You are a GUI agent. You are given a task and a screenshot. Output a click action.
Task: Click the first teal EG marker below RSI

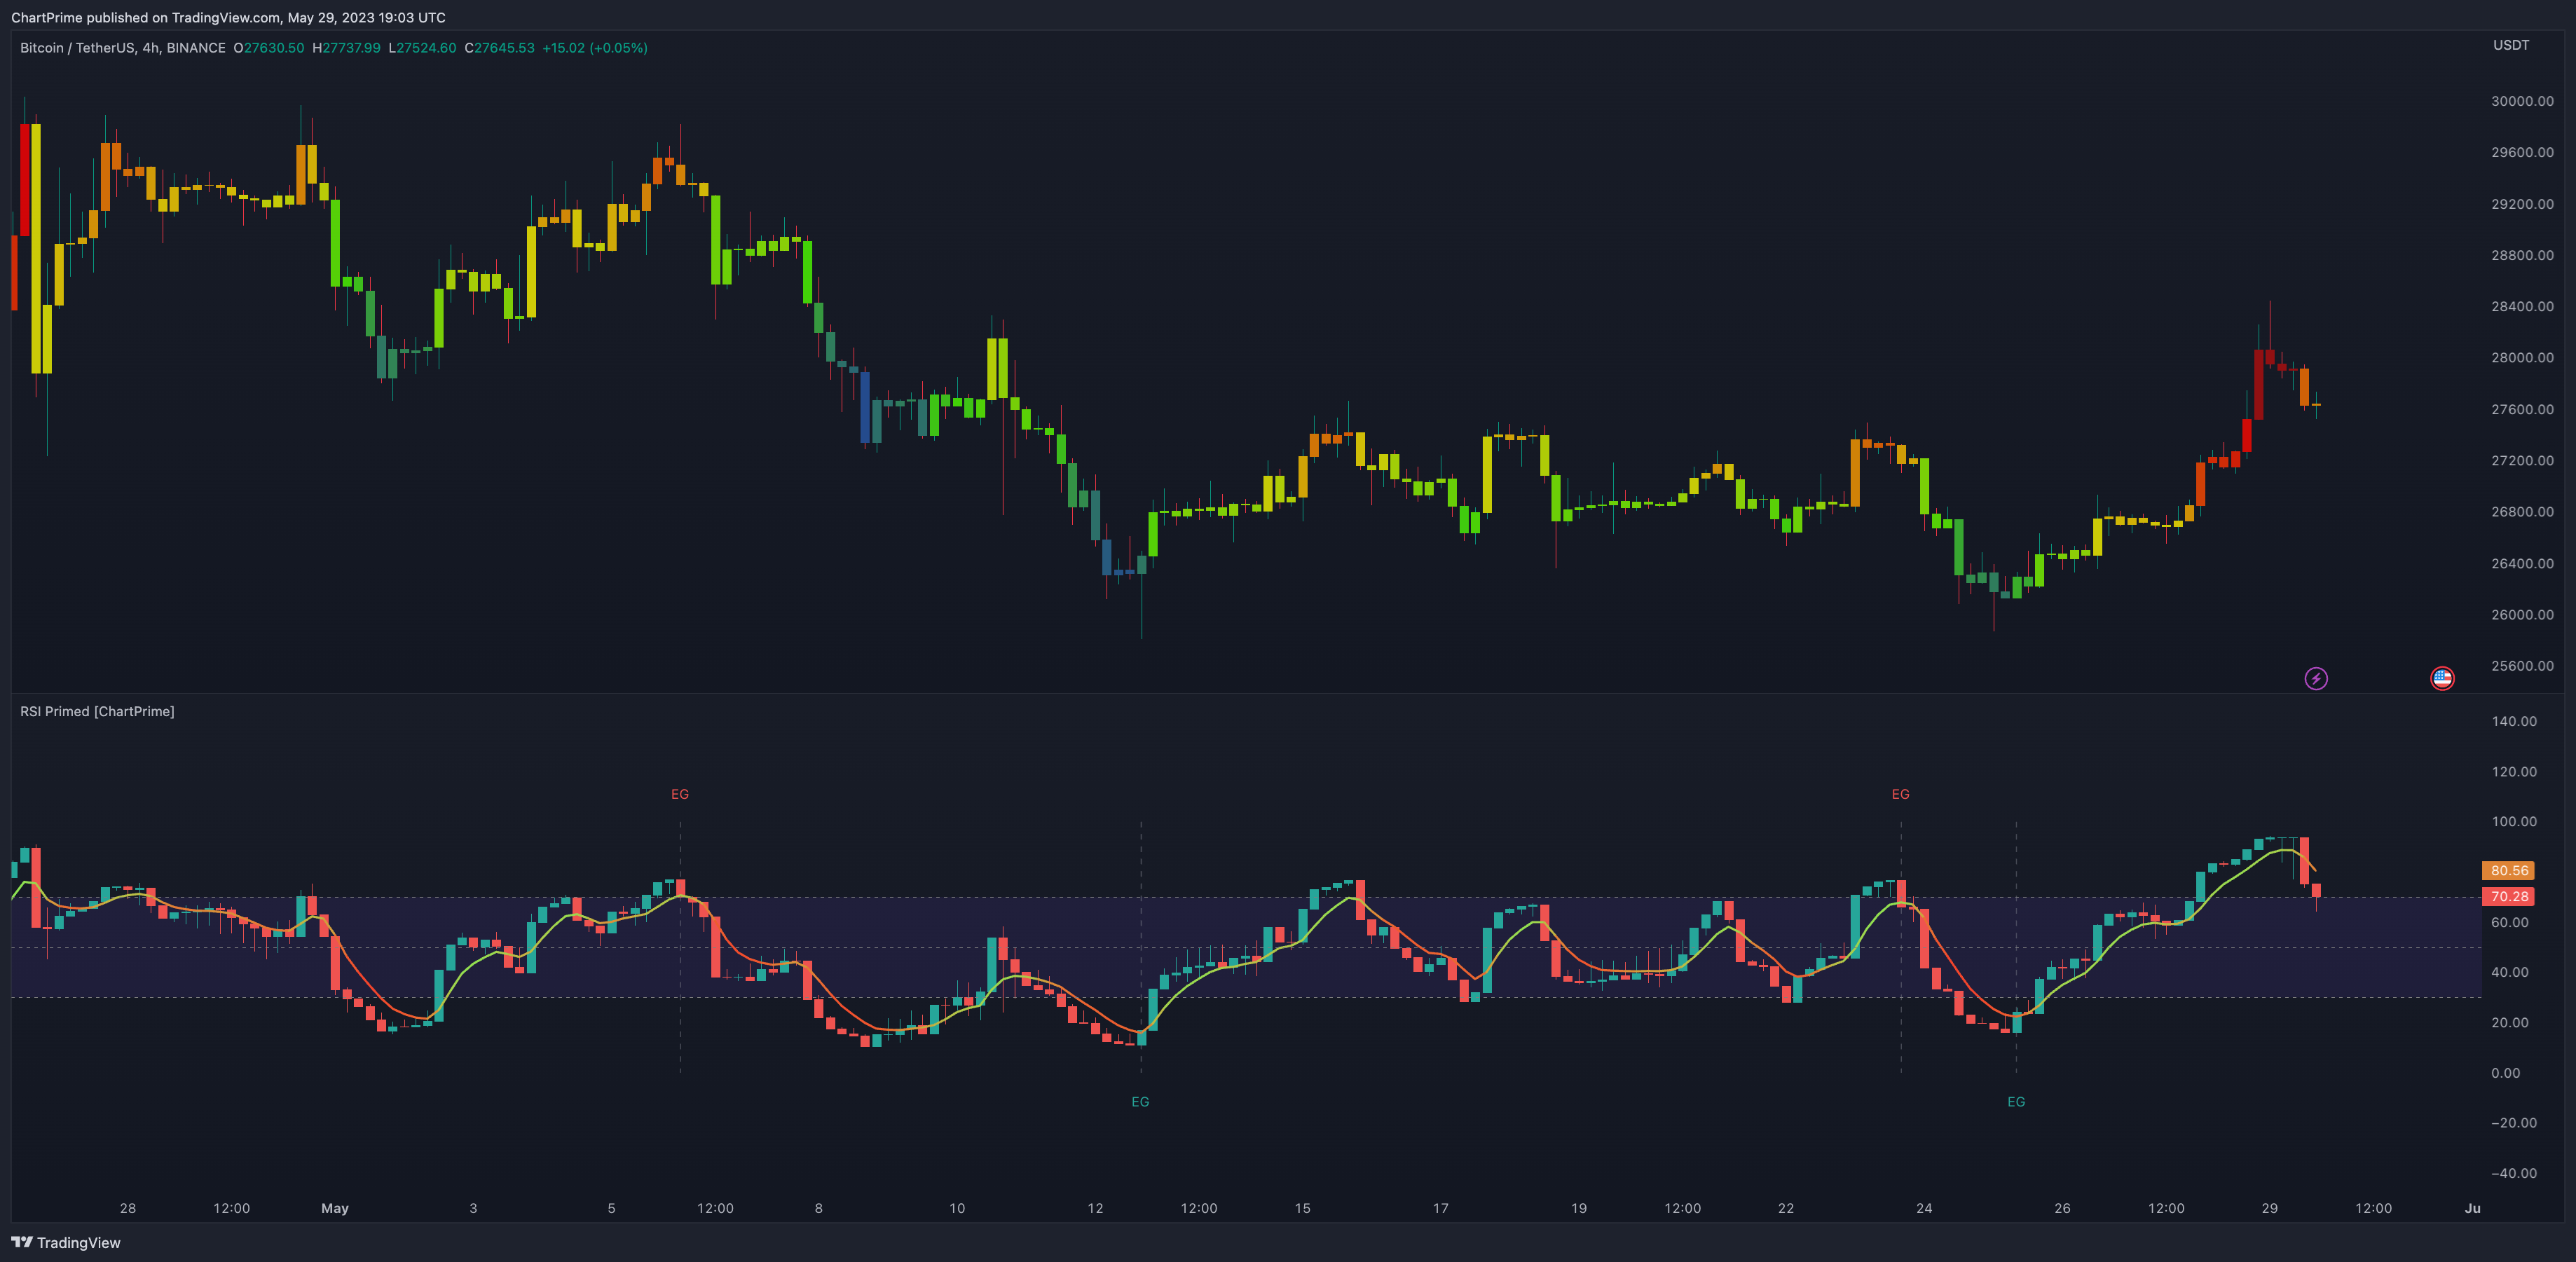tap(1140, 1102)
